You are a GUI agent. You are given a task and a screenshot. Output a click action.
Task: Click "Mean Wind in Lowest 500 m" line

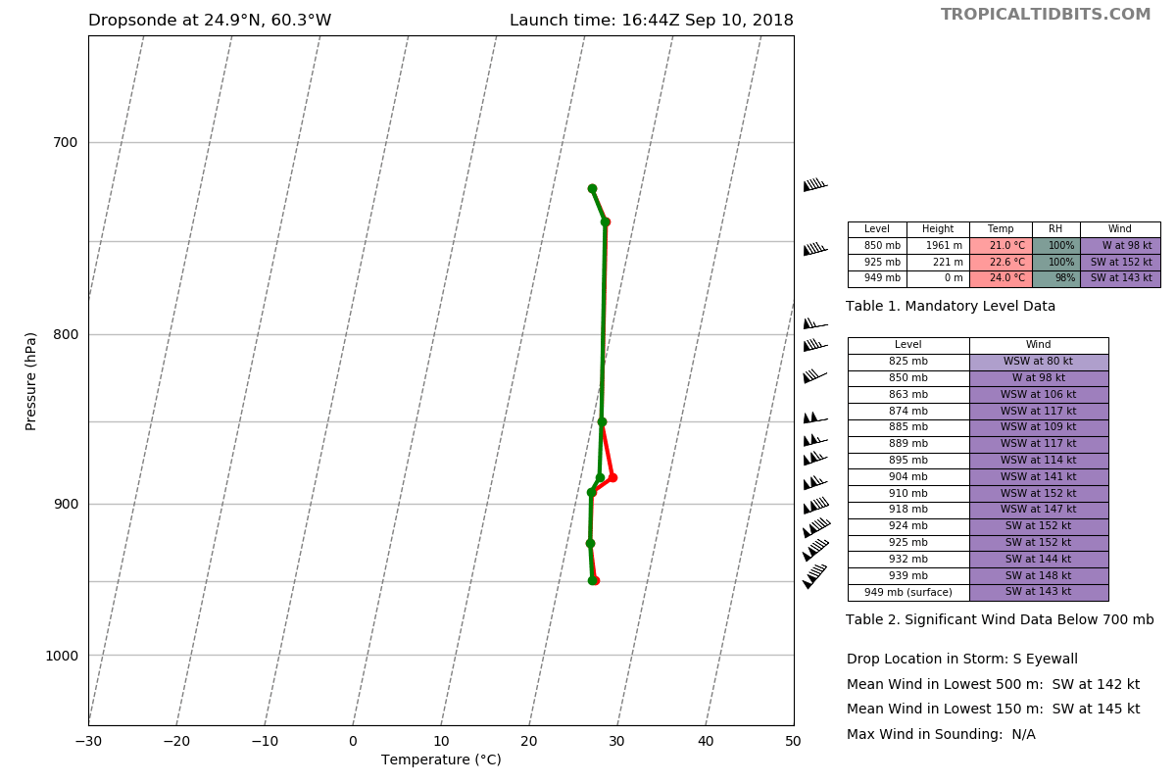[x=993, y=685]
